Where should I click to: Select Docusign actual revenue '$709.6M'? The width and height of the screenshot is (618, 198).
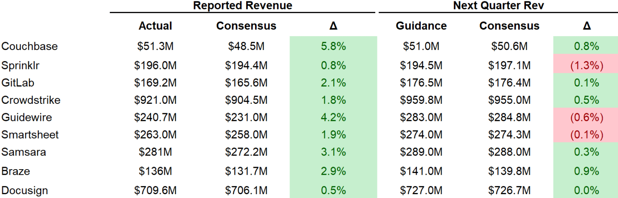coord(155,191)
